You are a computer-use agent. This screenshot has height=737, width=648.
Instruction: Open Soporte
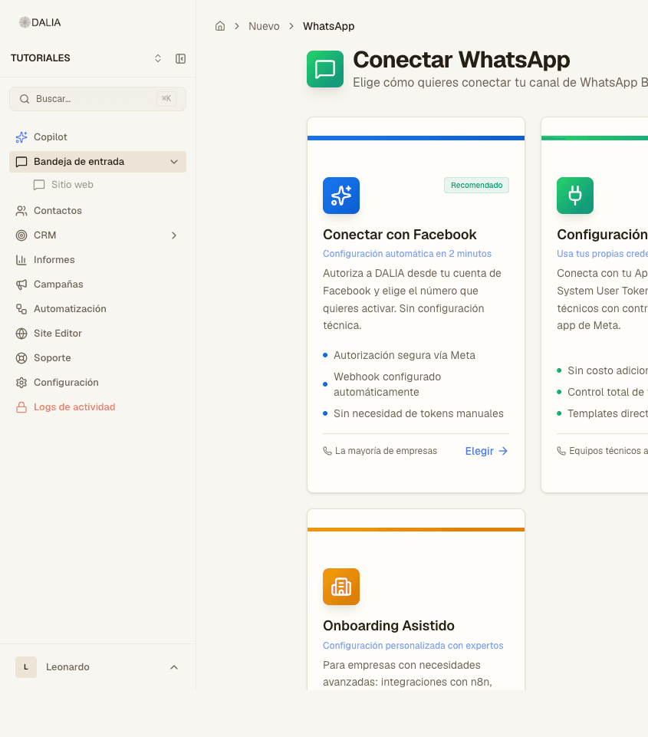click(x=97, y=357)
